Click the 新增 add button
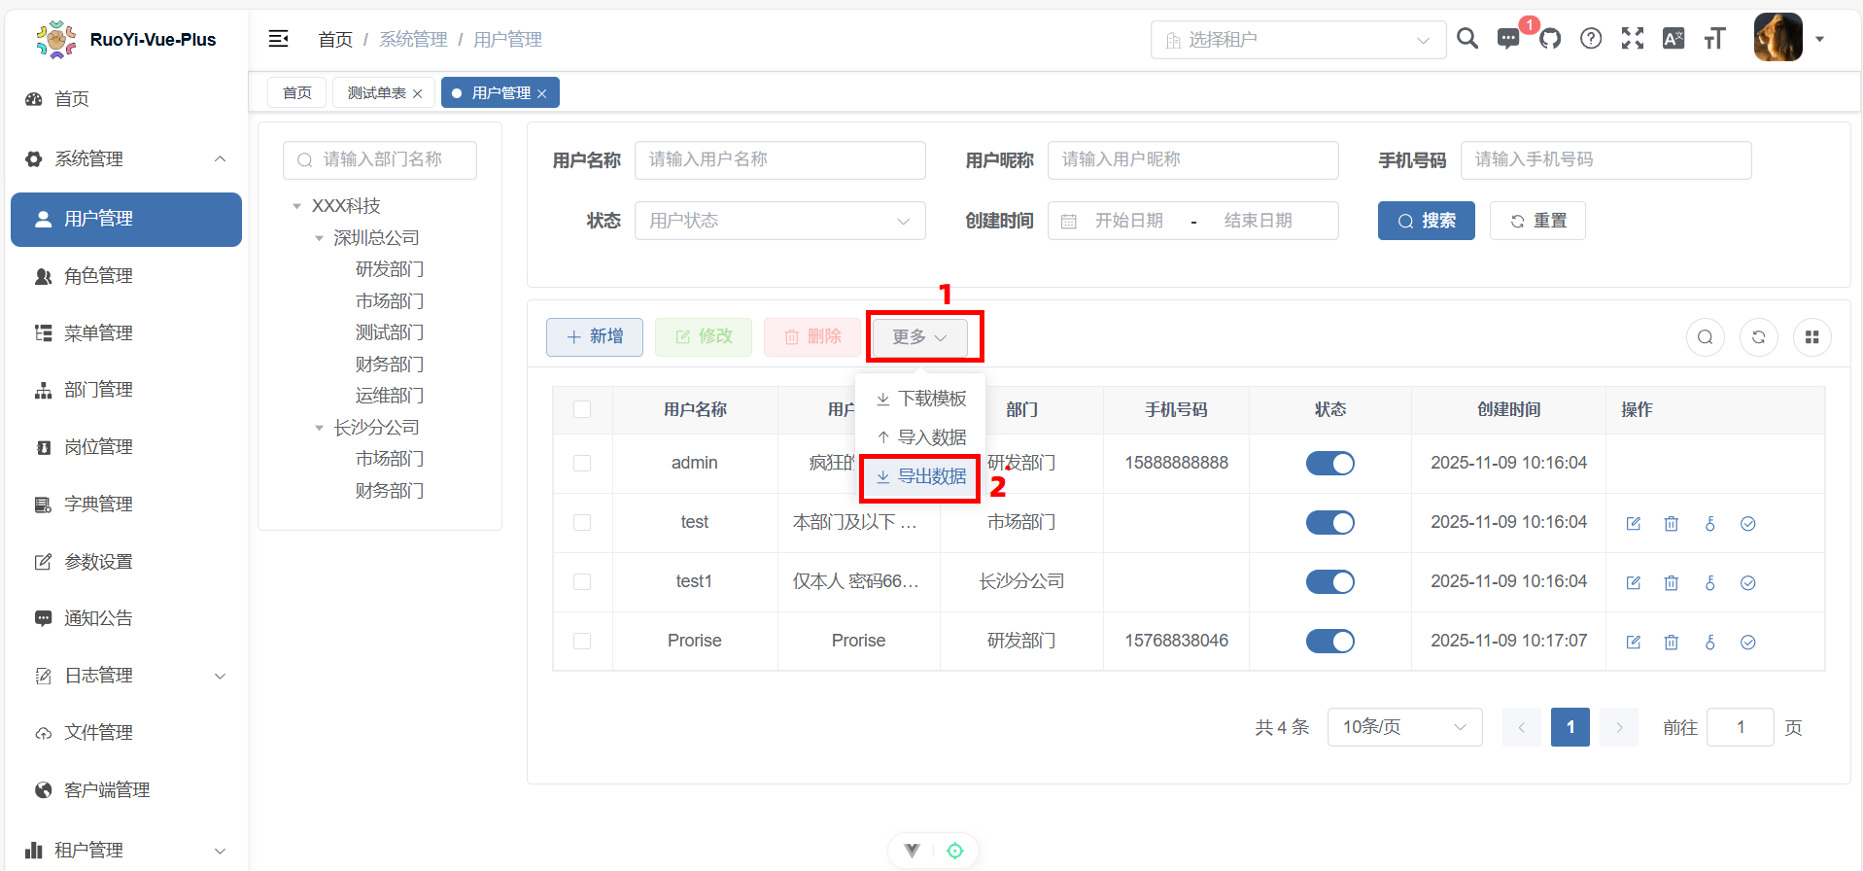Viewport: 1863px width, 871px height. (x=594, y=336)
